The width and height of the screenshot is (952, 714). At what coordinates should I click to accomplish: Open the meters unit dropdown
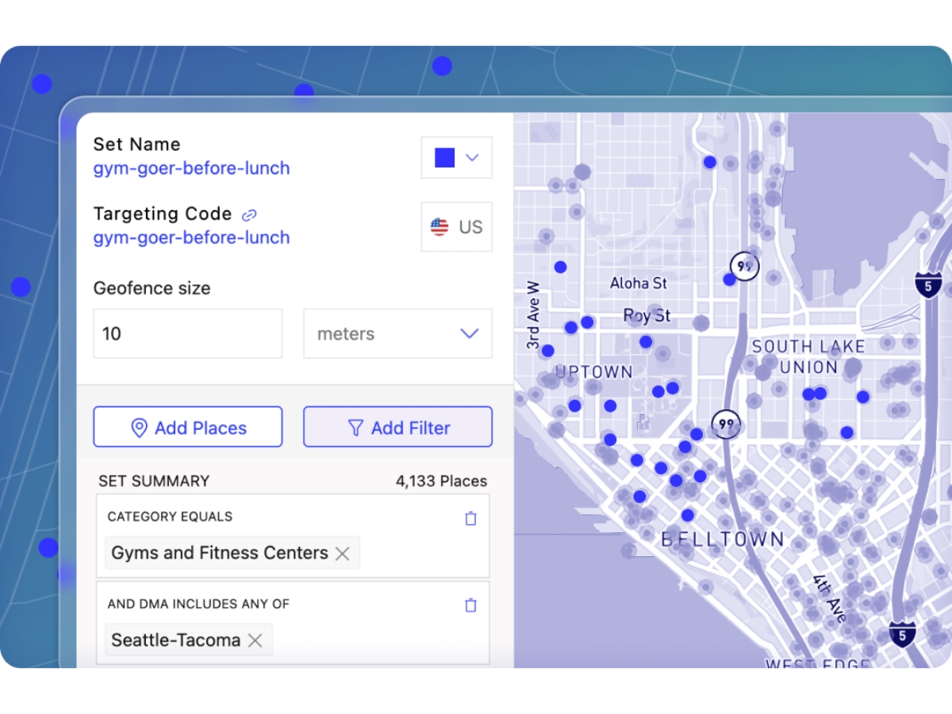click(x=397, y=333)
